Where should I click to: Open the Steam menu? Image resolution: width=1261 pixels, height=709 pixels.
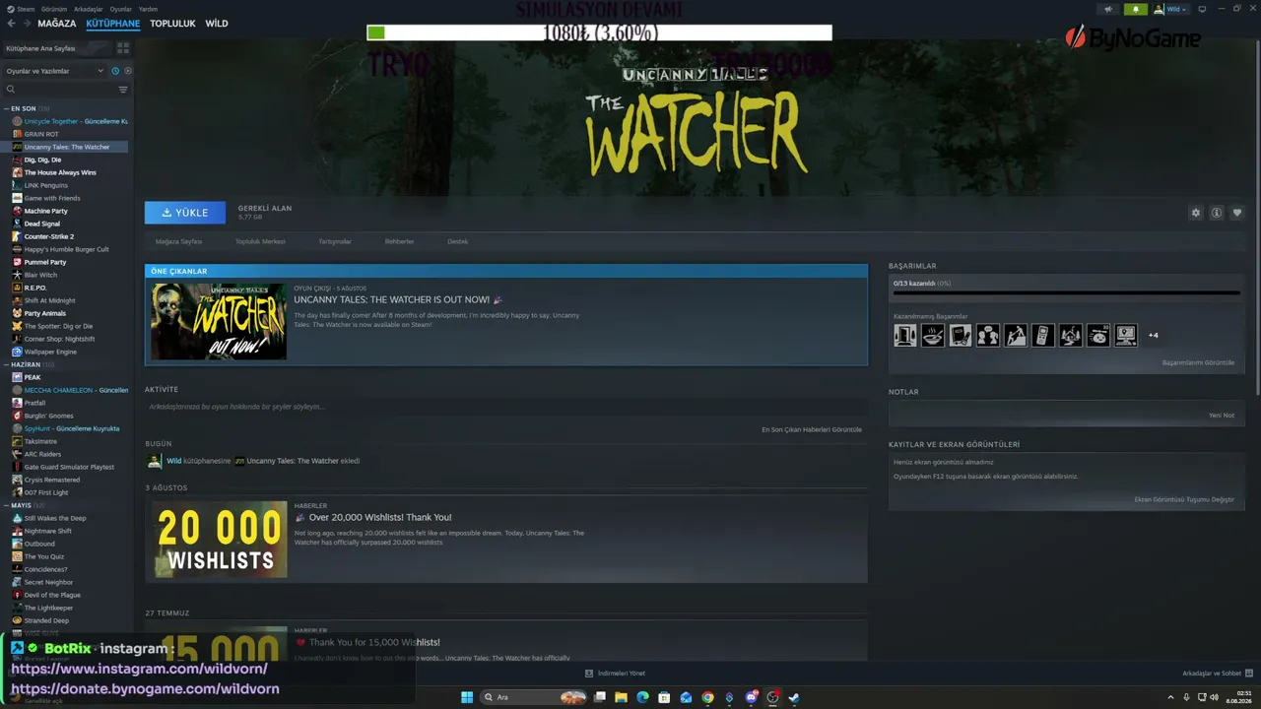pyautogui.click(x=22, y=9)
